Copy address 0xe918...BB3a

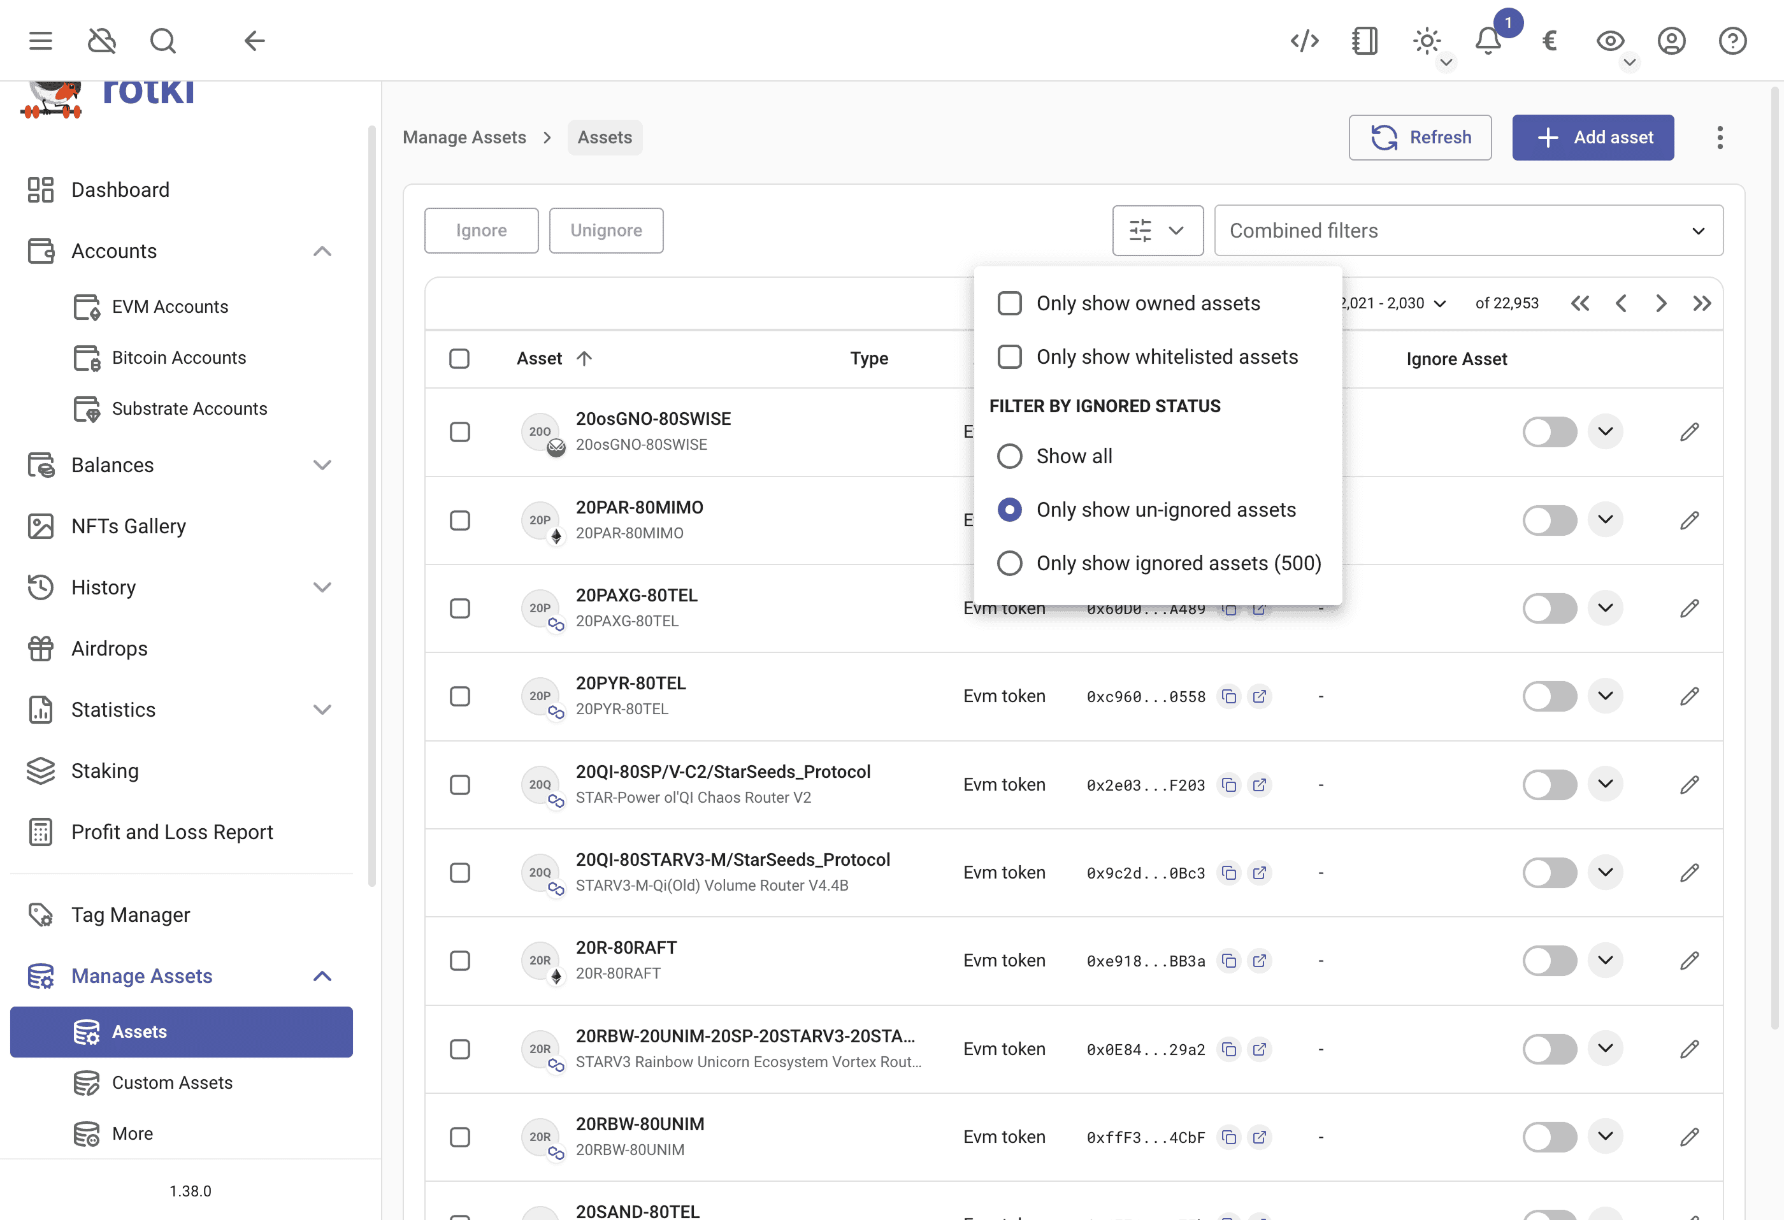tap(1229, 961)
